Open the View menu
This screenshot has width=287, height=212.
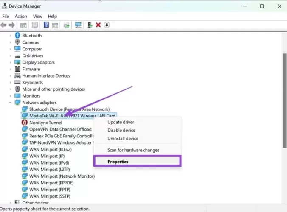click(x=38, y=16)
